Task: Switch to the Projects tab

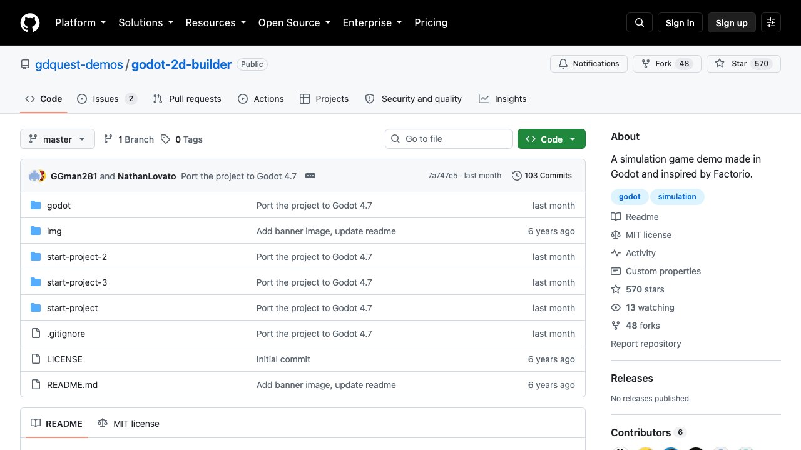Action: tap(324, 99)
